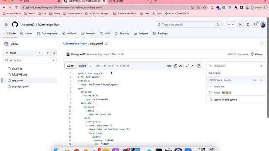The height and width of the screenshot is (151, 269).
Task: Jump to previous reference with up chevron
Action: [255, 80]
